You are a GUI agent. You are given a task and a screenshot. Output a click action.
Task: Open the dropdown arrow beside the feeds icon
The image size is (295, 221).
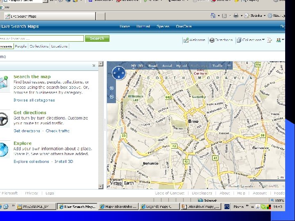230,16
